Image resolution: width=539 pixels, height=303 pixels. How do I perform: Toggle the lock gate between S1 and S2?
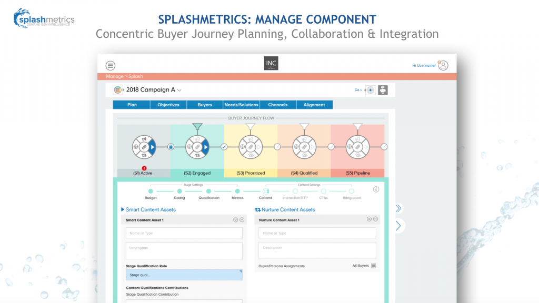click(x=171, y=147)
